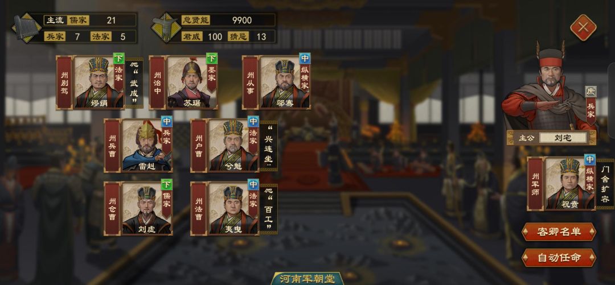Click the 州军师 advisor 祝贲 portrait
This screenshot has width=615, height=285.
coord(570,184)
